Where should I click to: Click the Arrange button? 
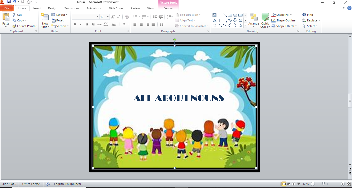254,20
